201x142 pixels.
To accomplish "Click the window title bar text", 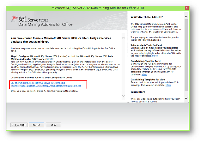I will point(98,8).
